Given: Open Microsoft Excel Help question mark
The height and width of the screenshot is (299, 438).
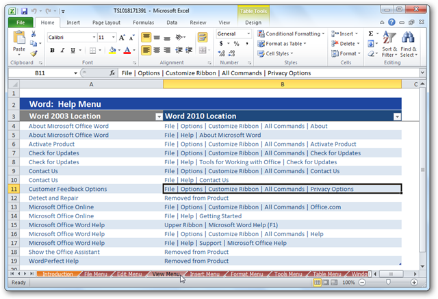Looking at the screenshot, I should [x=391, y=22].
